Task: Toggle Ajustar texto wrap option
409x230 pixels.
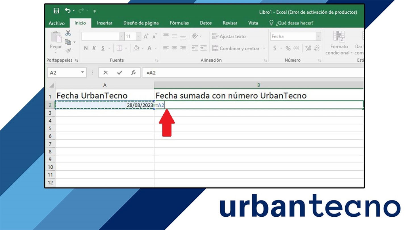Action: click(x=229, y=36)
